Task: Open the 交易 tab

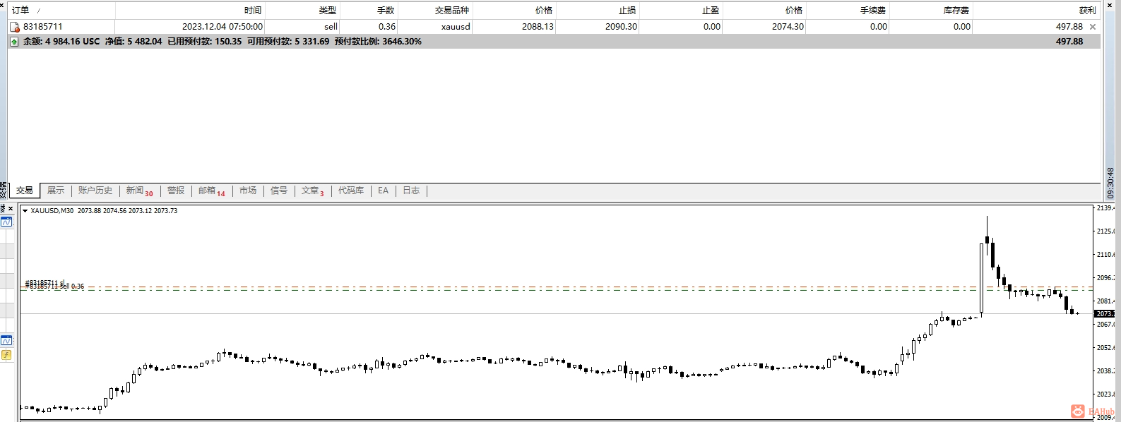Action: pos(25,191)
